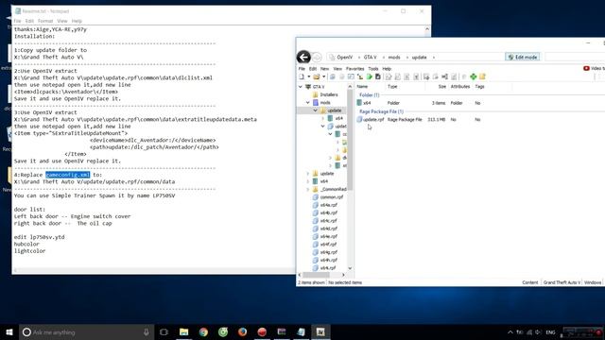Click the microphone icon in Cortana search box
The width and height of the screenshot is (605, 340).
pos(147,331)
